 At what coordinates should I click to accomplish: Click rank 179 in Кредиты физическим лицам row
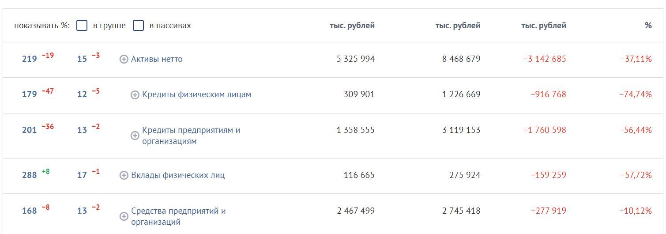point(30,94)
